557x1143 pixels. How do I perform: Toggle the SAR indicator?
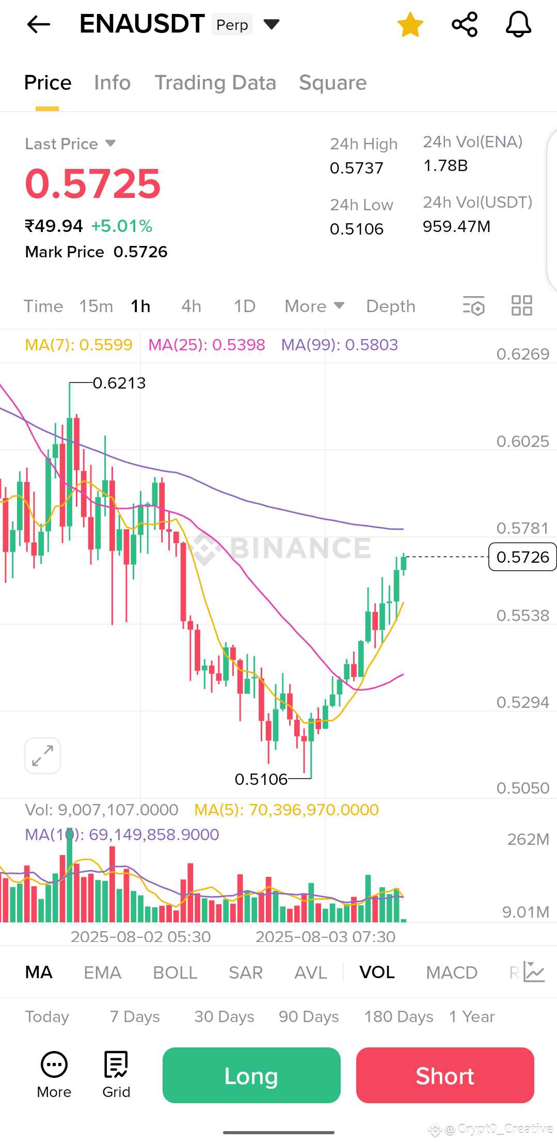(x=246, y=972)
